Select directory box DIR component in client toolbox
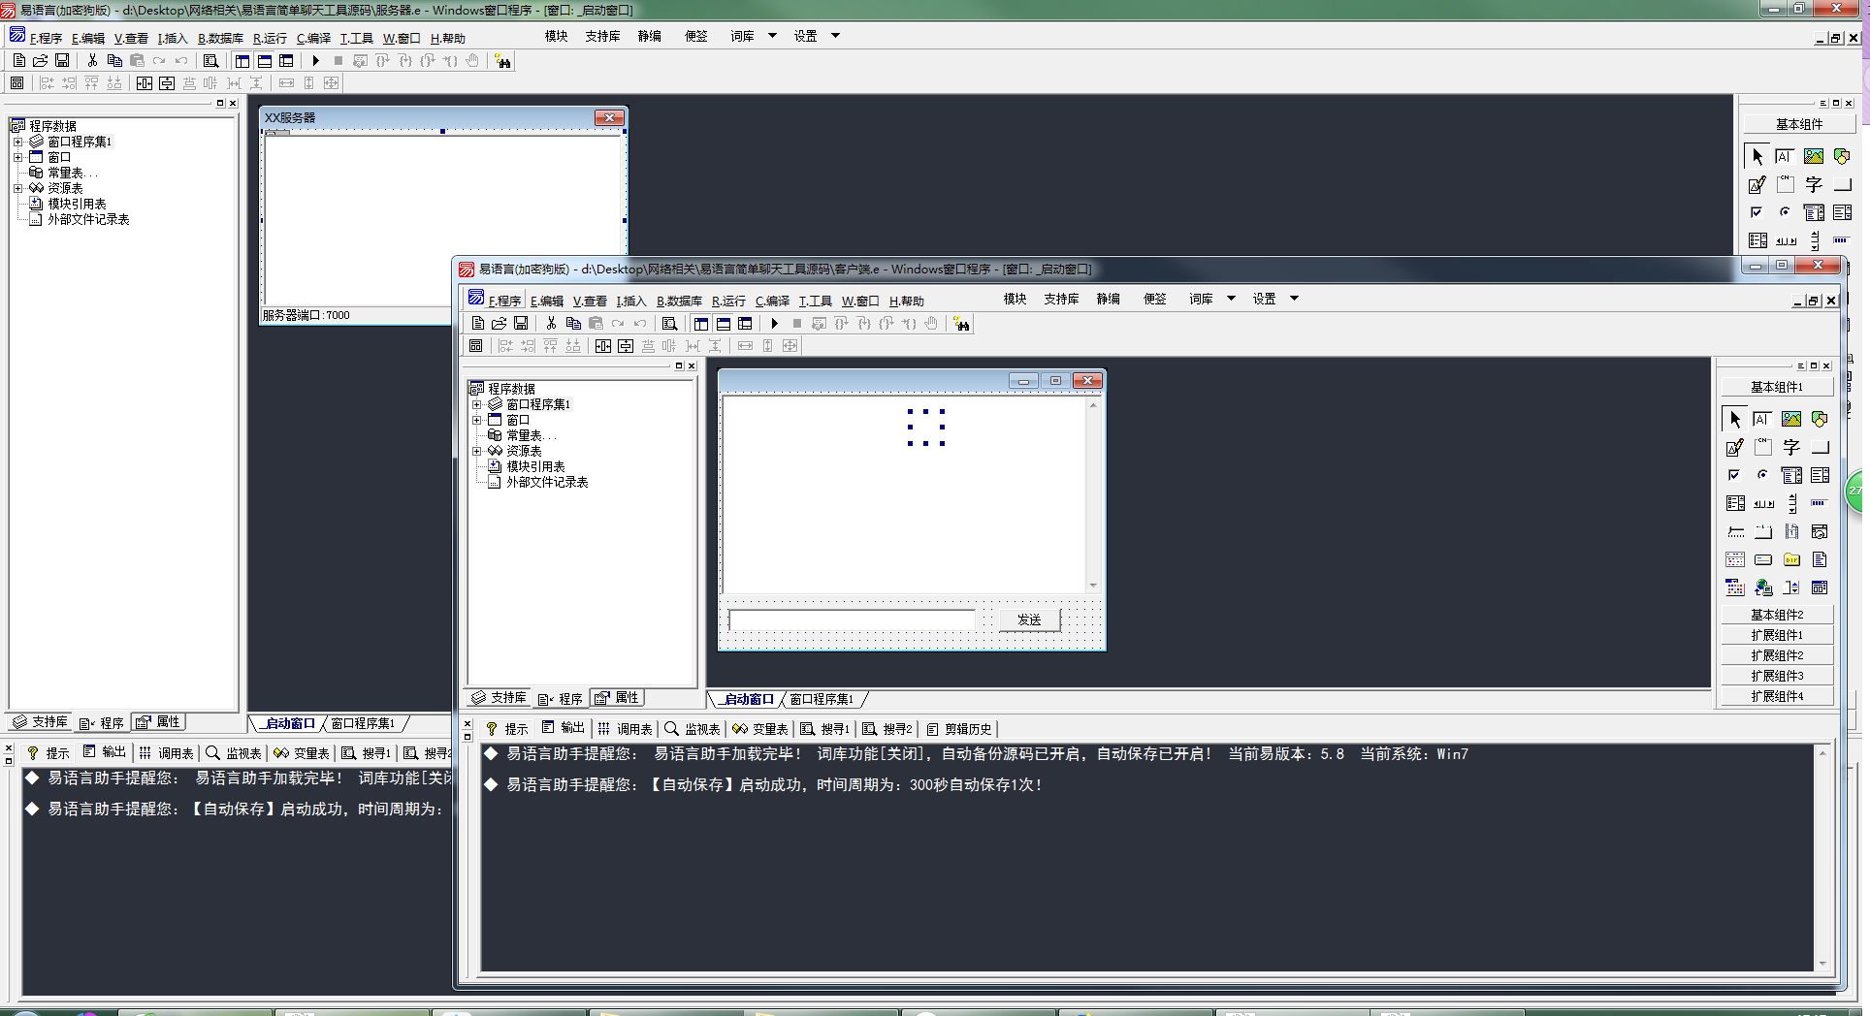 pos(1791,559)
